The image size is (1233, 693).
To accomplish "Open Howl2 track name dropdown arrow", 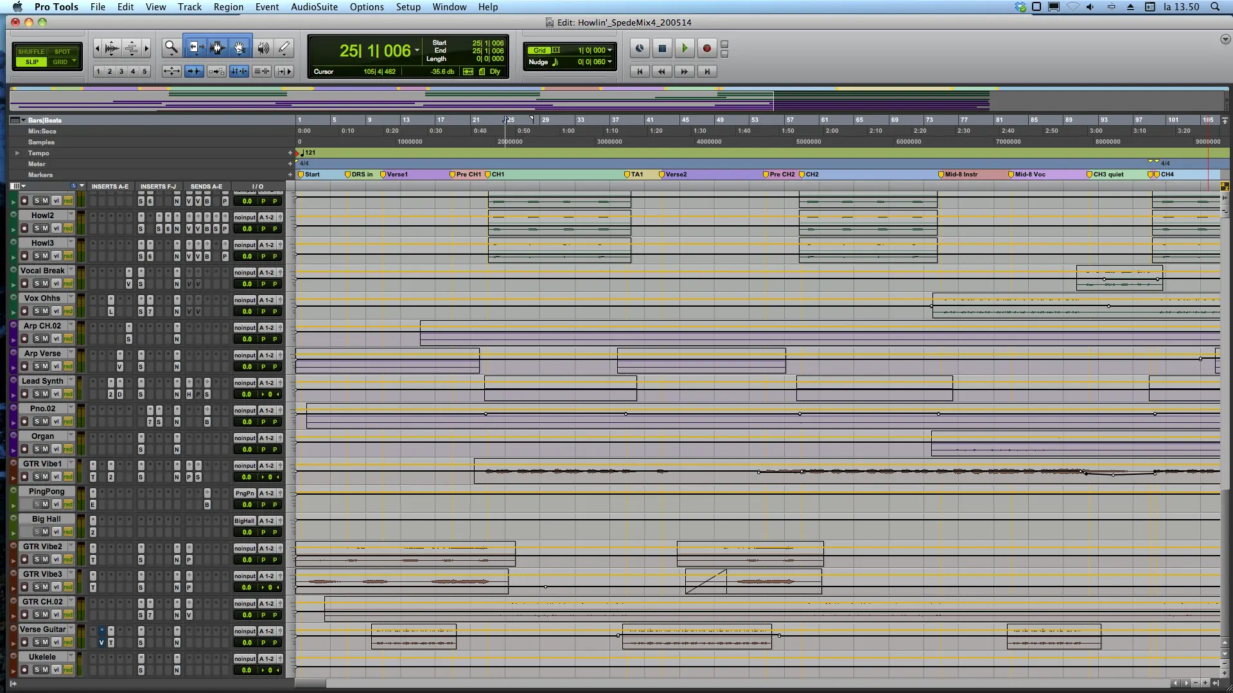I will [71, 215].
